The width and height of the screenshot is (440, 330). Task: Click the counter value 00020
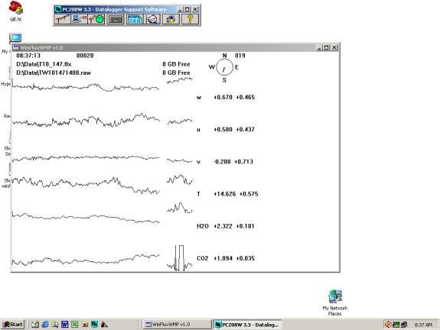tap(85, 56)
